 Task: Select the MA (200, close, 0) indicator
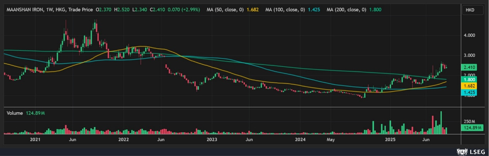tap(347, 10)
